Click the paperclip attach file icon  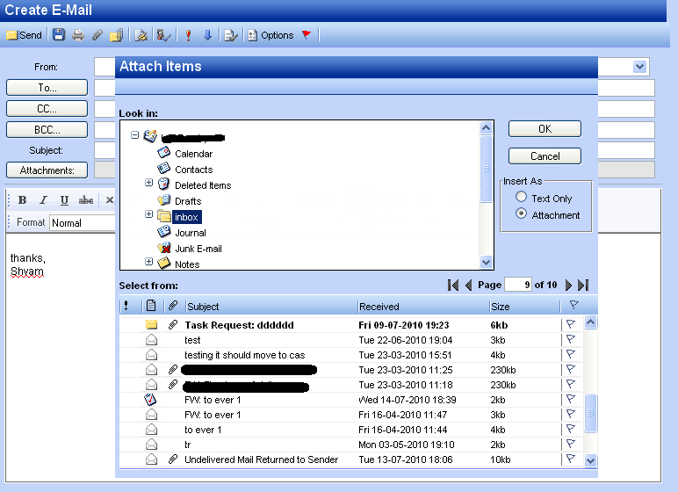click(97, 35)
